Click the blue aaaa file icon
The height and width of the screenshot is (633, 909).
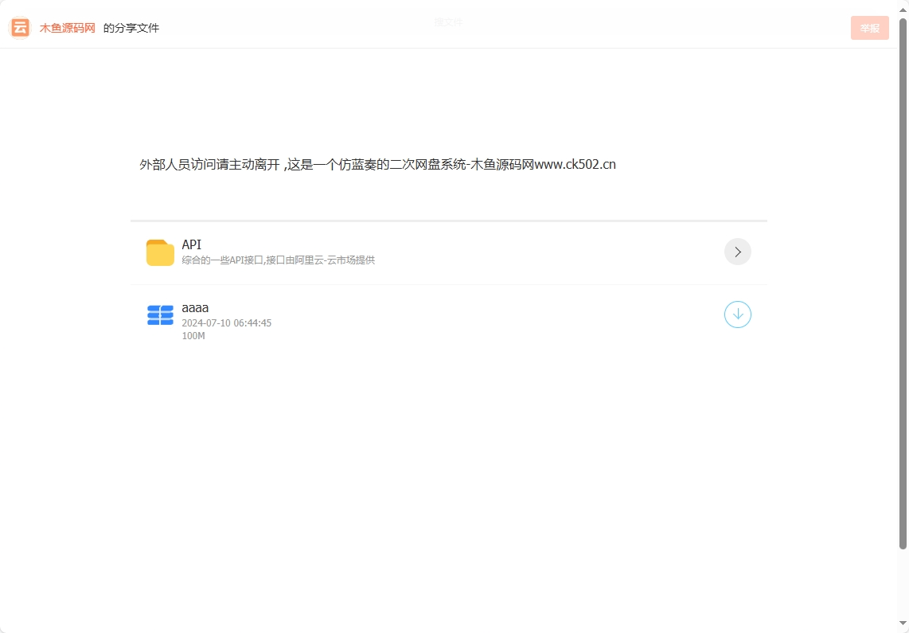pos(160,315)
